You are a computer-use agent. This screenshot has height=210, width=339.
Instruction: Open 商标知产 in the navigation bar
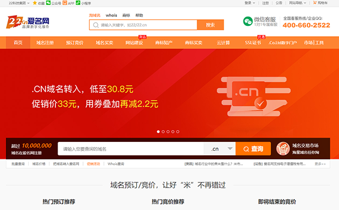[164, 43]
